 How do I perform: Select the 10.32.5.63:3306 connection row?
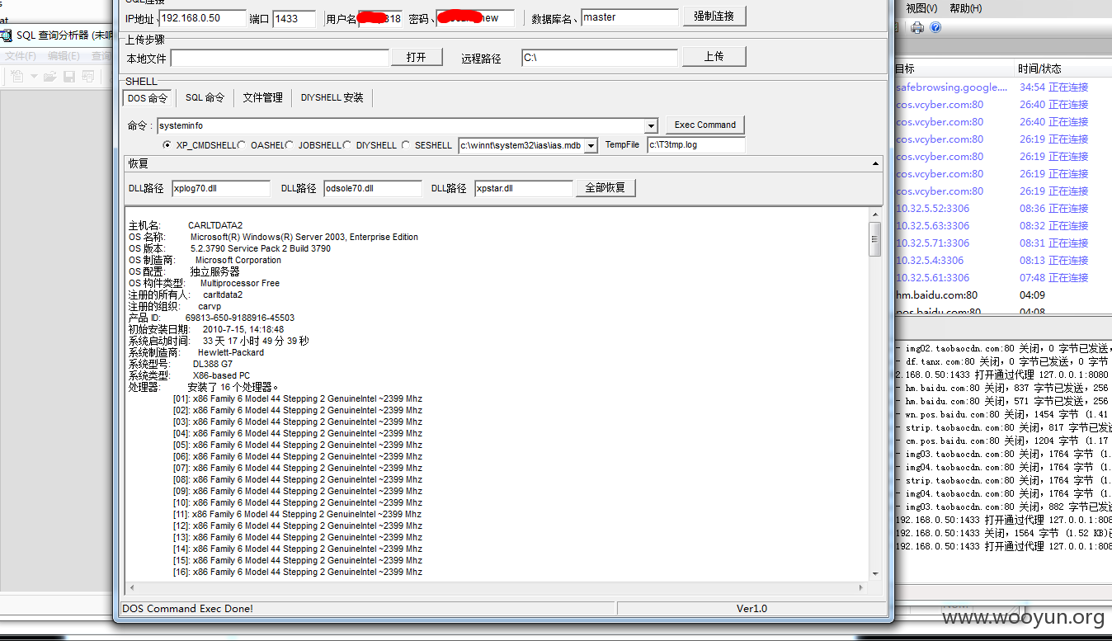click(x=1003, y=225)
